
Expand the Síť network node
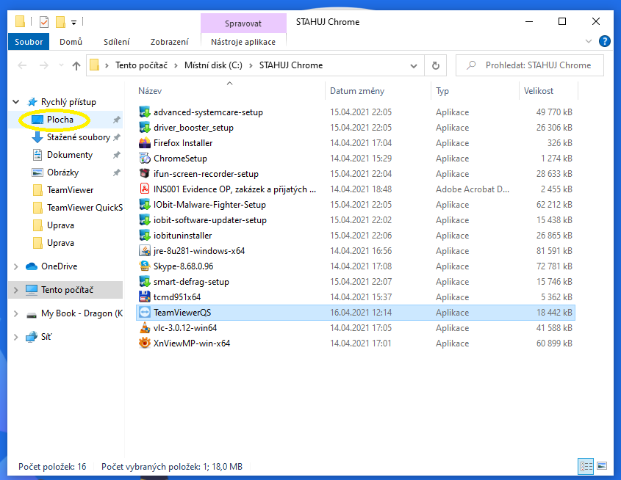(x=16, y=337)
